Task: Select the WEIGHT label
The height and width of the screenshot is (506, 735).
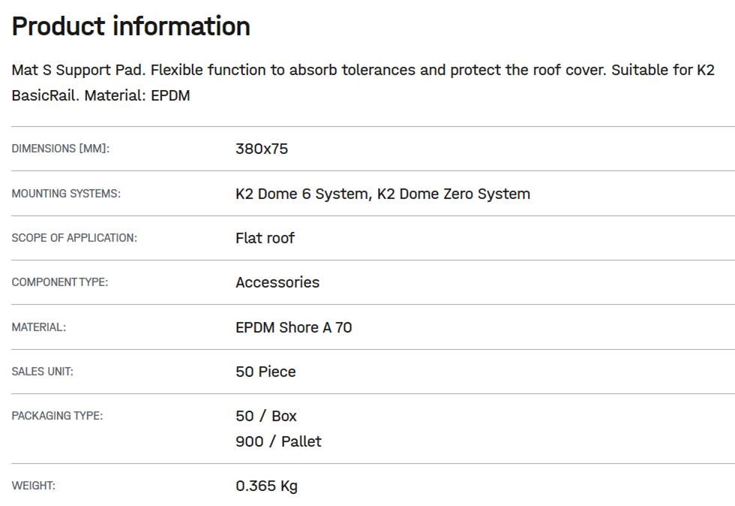Action: point(34,486)
